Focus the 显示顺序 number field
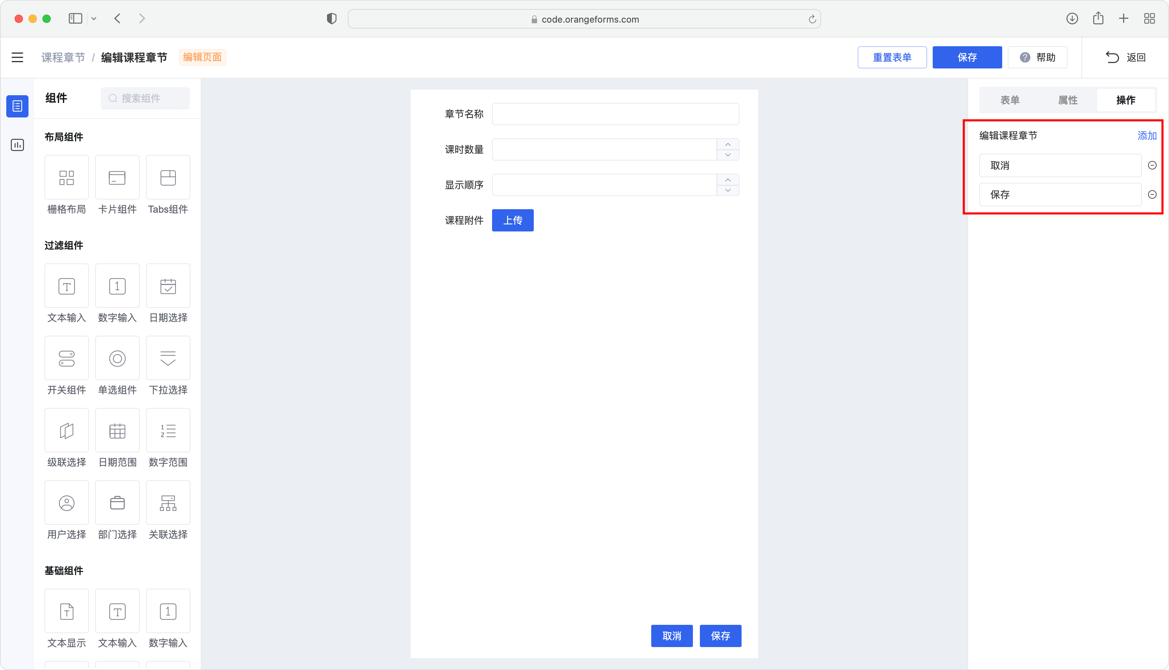The height and width of the screenshot is (670, 1169). (605, 185)
